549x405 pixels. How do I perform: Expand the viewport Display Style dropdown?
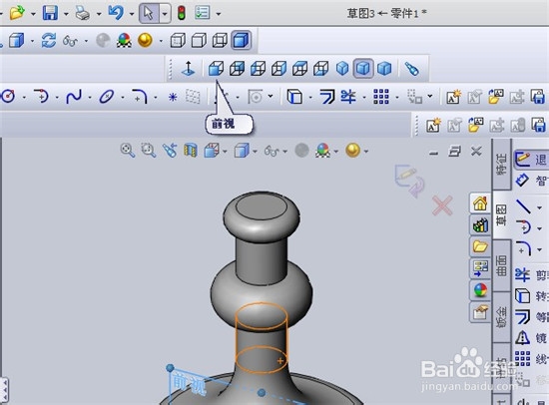coord(255,152)
